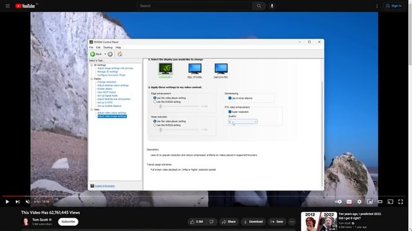Click the green Back arrow in NVIDIA panel
The image size is (412, 231).
click(x=93, y=54)
